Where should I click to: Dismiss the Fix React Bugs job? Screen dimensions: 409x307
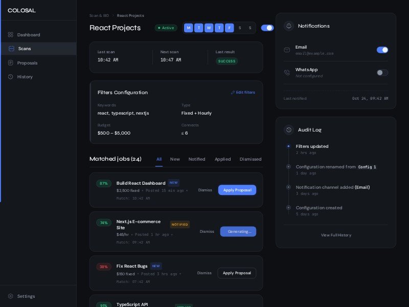(204, 273)
